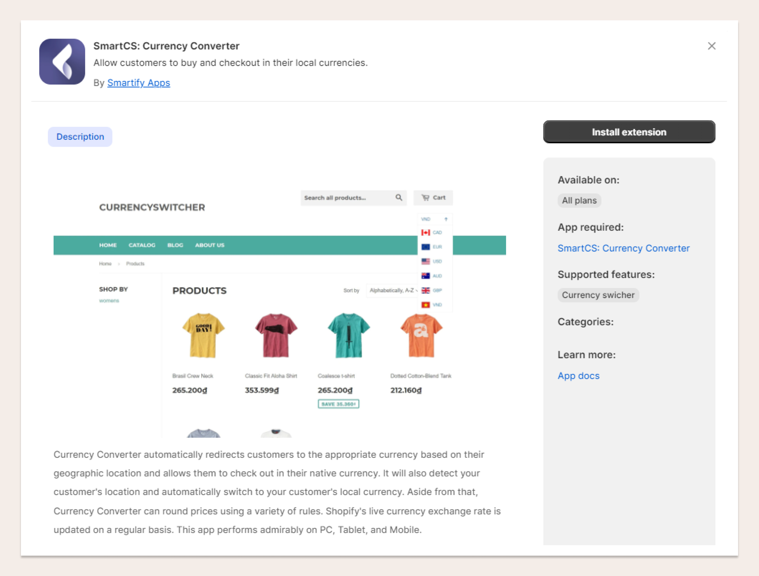
Task: Click the teal Coalesce t-shirt image
Action: click(349, 335)
